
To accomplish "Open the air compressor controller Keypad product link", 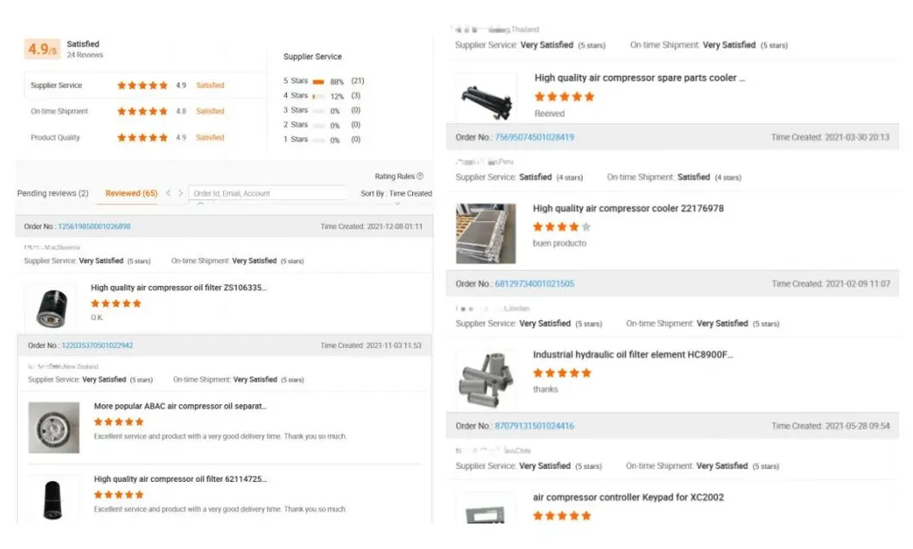I will [x=628, y=497].
